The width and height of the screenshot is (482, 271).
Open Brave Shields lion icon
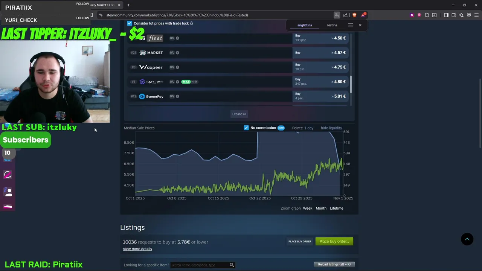(x=354, y=15)
